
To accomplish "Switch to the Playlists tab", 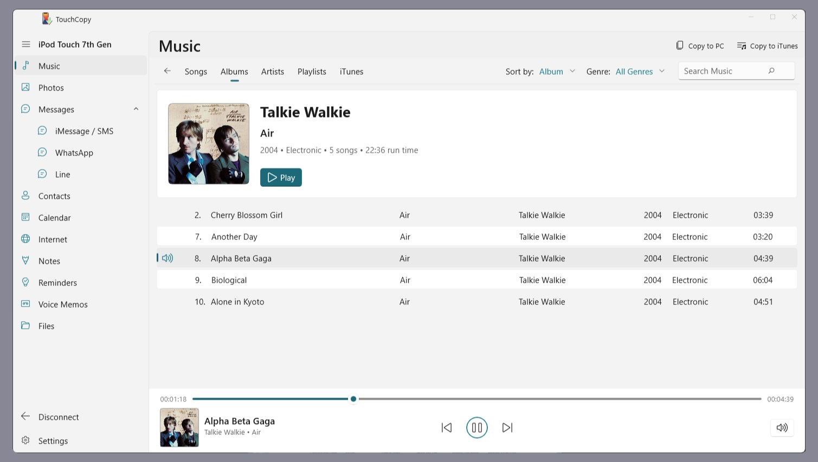I will coord(312,71).
